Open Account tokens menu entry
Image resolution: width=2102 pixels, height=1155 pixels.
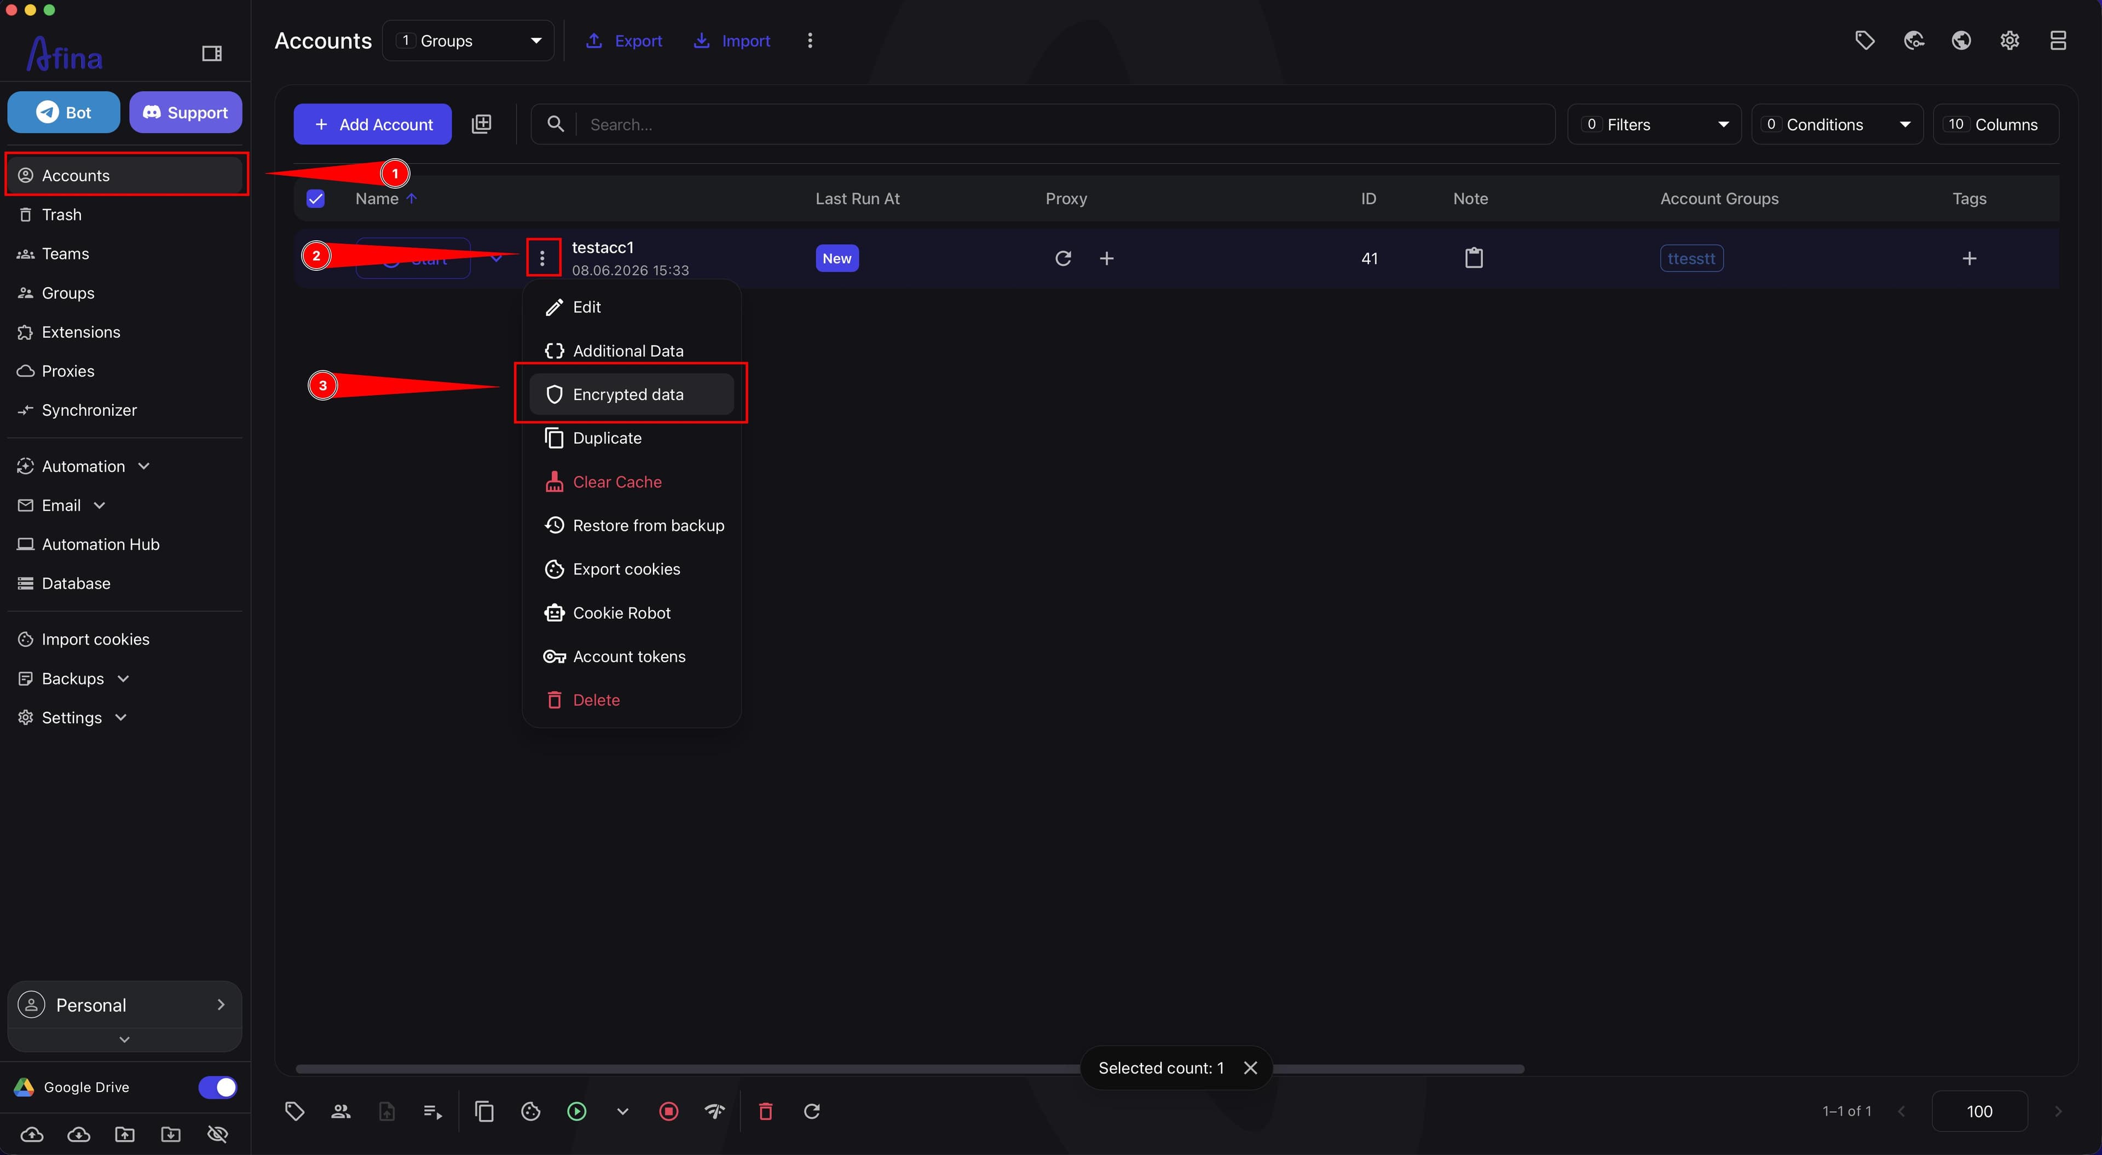tap(632, 657)
